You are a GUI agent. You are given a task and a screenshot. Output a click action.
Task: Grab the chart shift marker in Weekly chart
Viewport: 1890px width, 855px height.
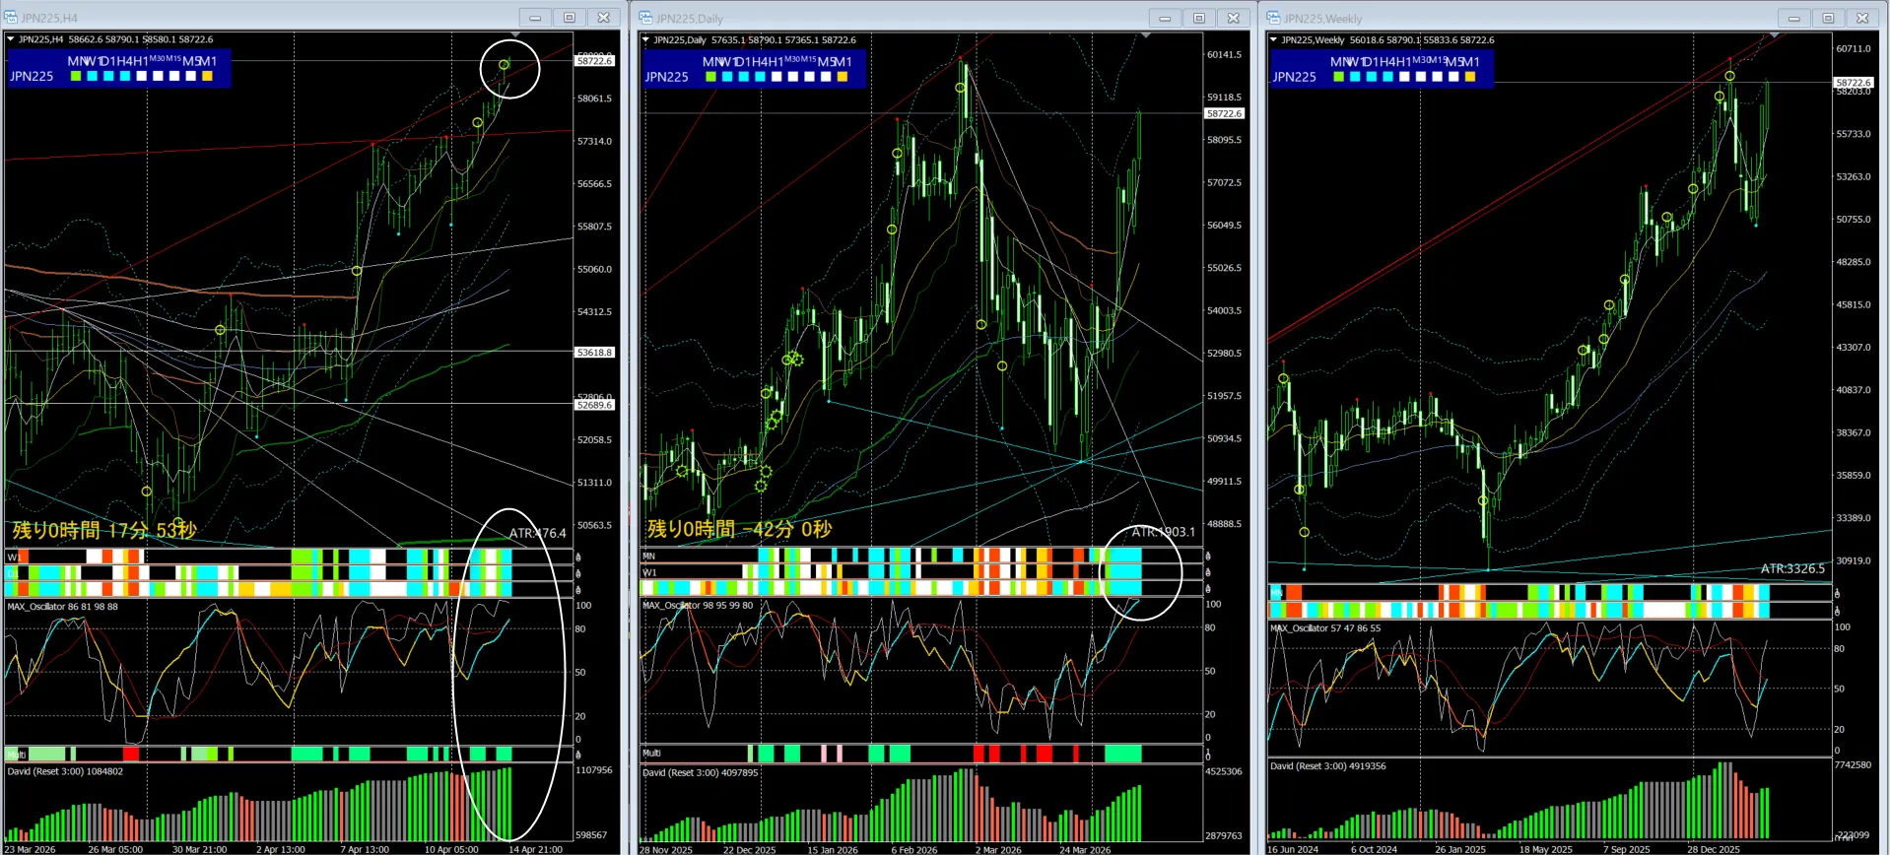[x=1774, y=36]
